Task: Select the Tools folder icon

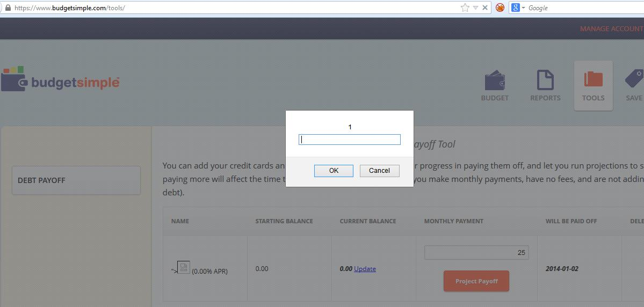Action: (x=593, y=80)
